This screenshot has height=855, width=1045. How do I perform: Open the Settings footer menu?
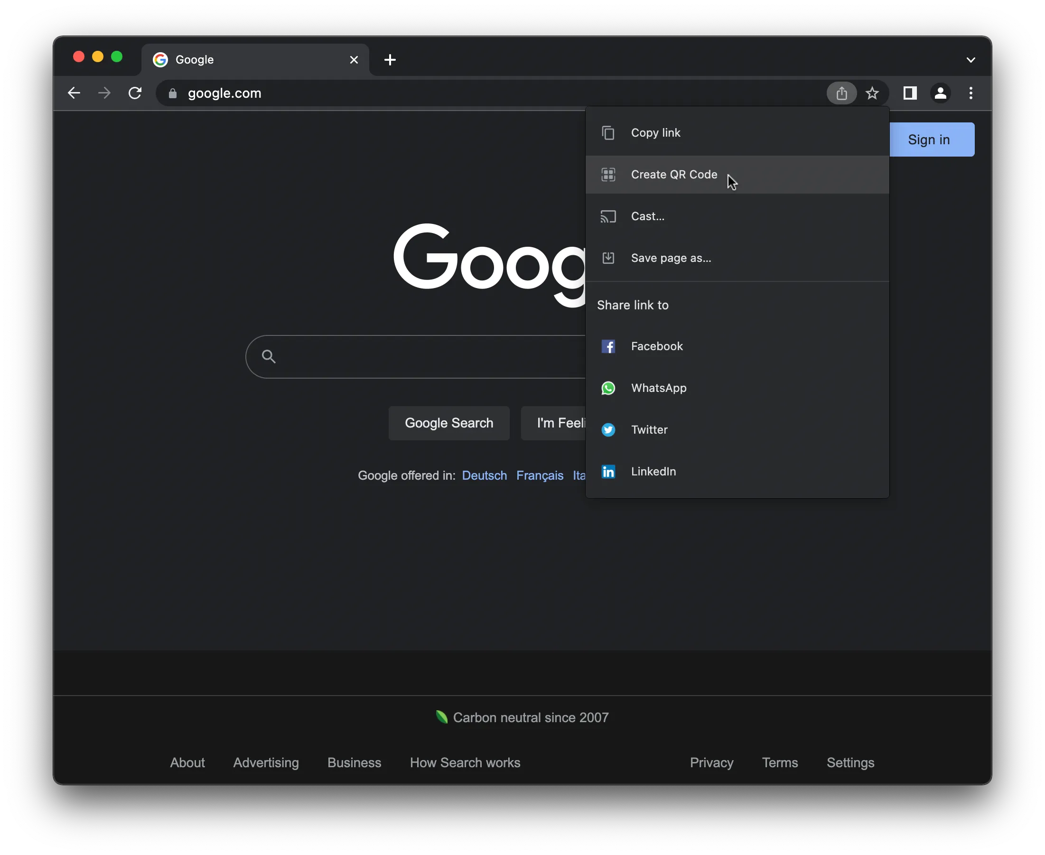850,762
